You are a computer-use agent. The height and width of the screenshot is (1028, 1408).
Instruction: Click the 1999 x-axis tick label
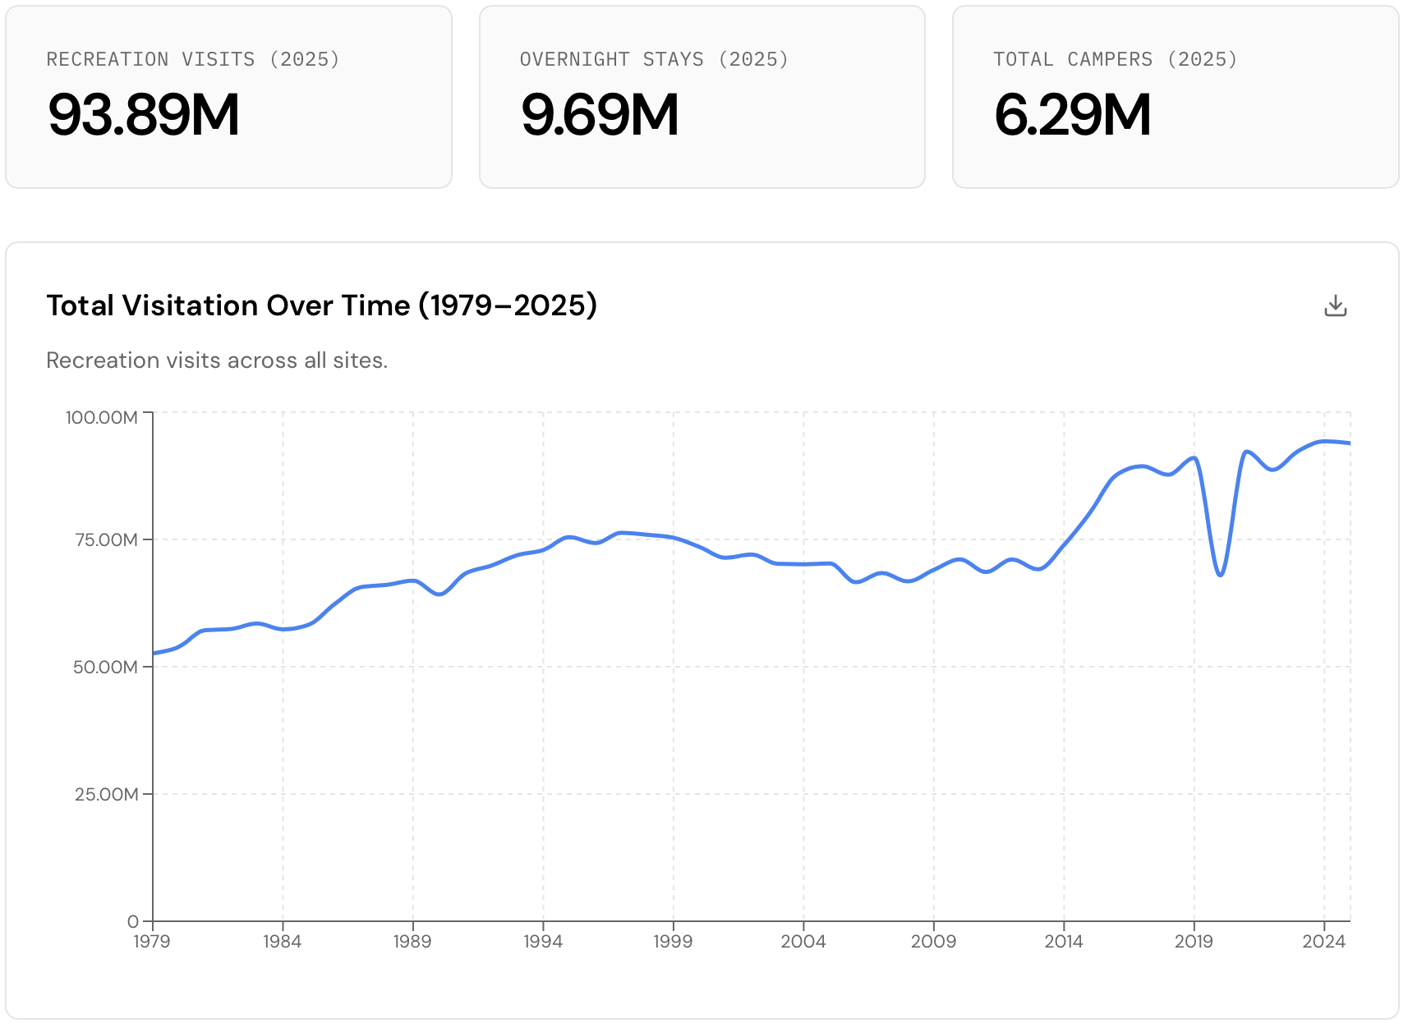click(673, 942)
